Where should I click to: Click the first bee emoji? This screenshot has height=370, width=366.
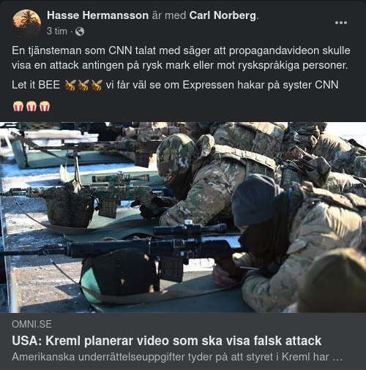coord(70,85)
